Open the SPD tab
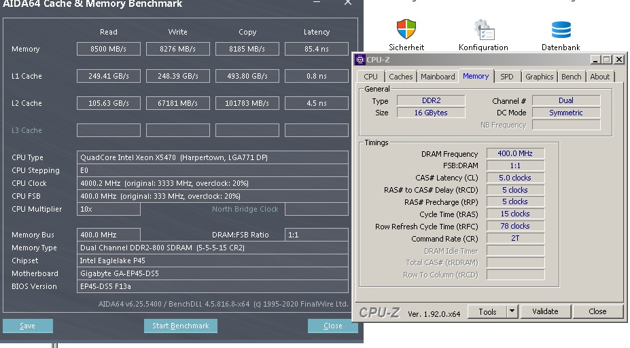 (x=507, y=77)
